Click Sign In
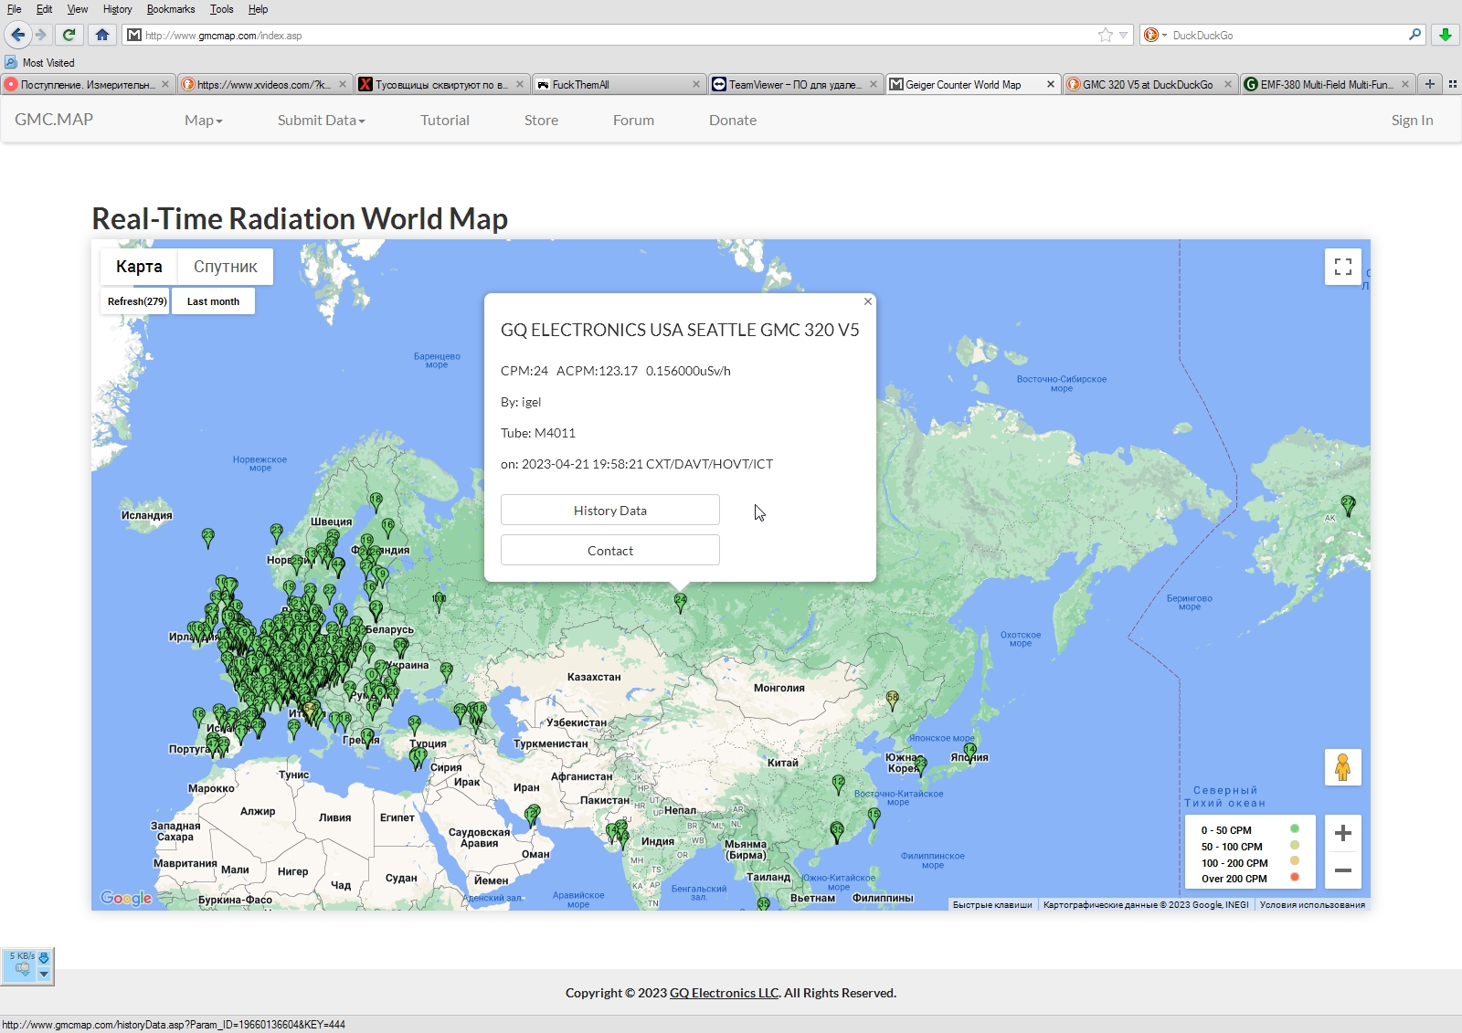Image resolution: width=1462 pixels, height=1033 pixels. (x=1412, y=120)
